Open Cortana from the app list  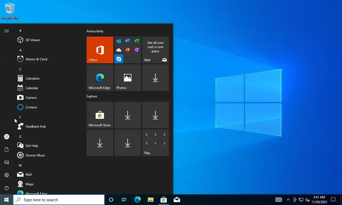pyautogui.click(x=48, y=107)
